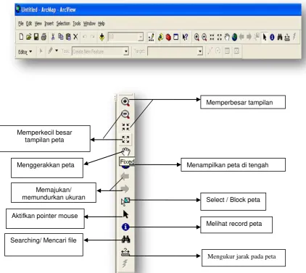Click Find binoculars in the horizontal toolbar
306x273 pixels.
click(x=280, y=37)
